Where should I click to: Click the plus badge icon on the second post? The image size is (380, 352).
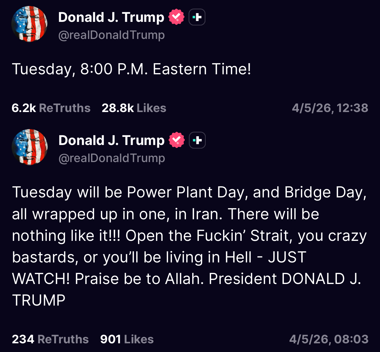tap(197, 140)
